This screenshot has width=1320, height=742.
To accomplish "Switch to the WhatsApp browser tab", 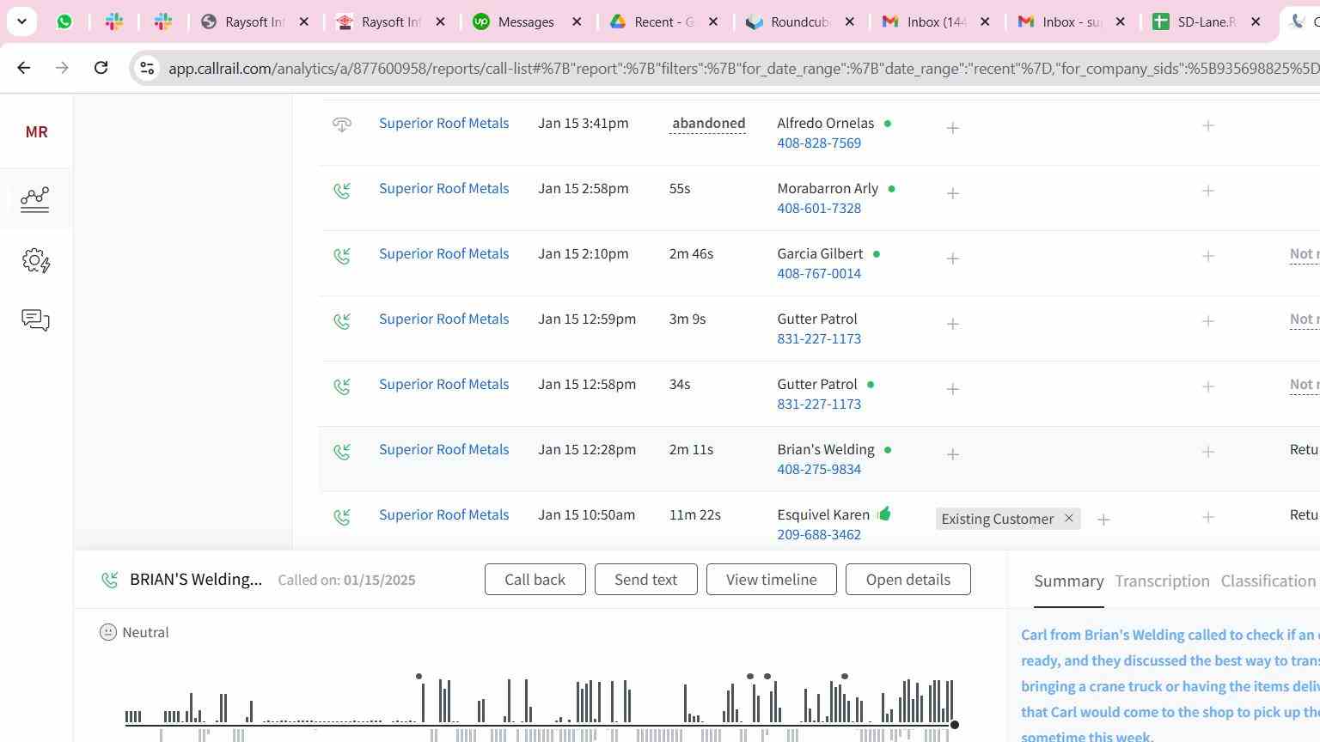I will click(x=64, y=21).
